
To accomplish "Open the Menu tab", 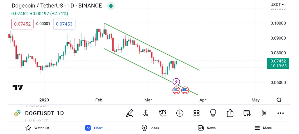I will point(263,128).
